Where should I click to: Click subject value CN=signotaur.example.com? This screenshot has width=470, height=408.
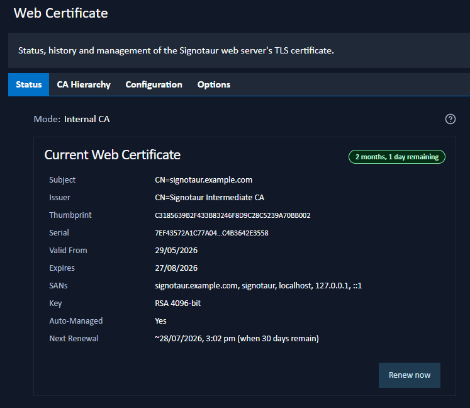203,180
